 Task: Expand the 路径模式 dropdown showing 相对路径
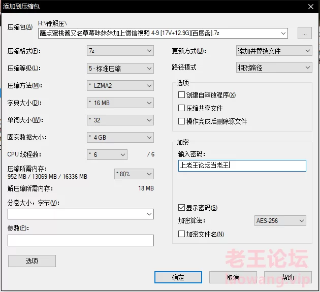(x=274, y=68)
